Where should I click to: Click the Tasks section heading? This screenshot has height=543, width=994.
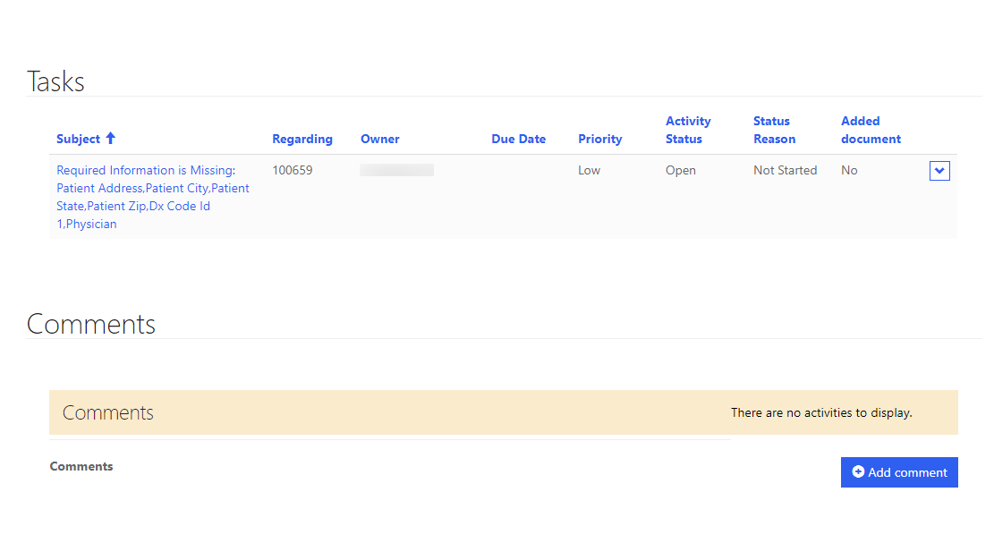55,81
